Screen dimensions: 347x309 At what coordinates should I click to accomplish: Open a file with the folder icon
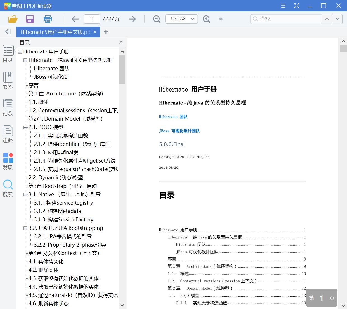click(x=13, y=19)
